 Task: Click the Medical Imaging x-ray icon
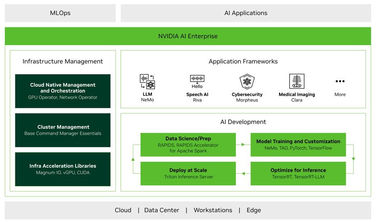click(x=297, y=81)
